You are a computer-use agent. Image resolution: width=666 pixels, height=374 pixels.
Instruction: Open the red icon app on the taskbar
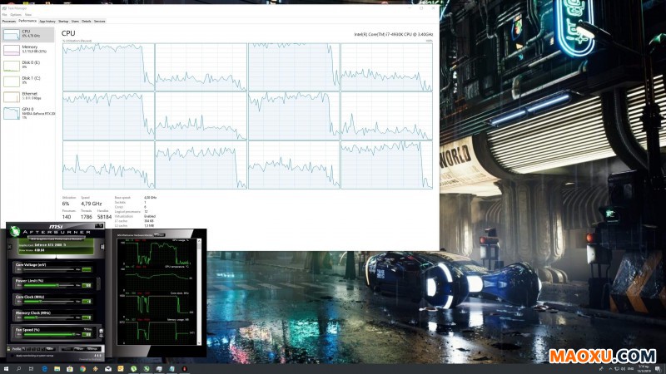point(184,369)
